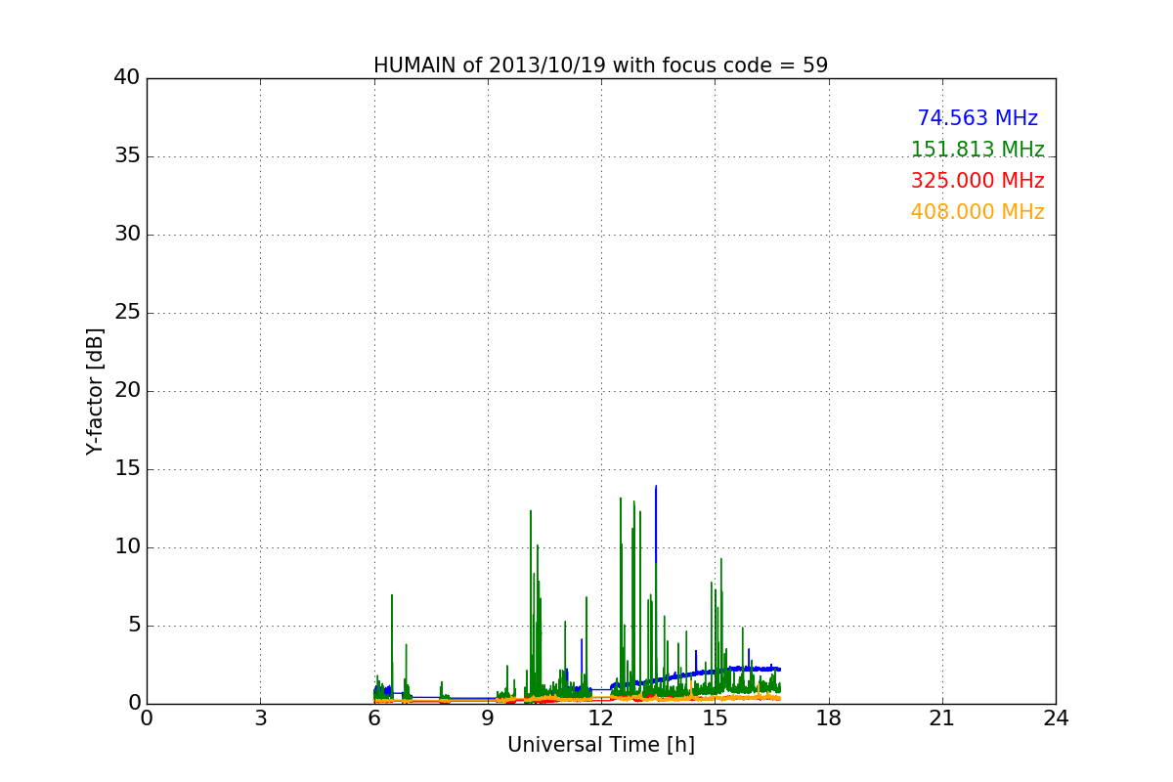Click the x-axis tick label 3

click(260, 718)
